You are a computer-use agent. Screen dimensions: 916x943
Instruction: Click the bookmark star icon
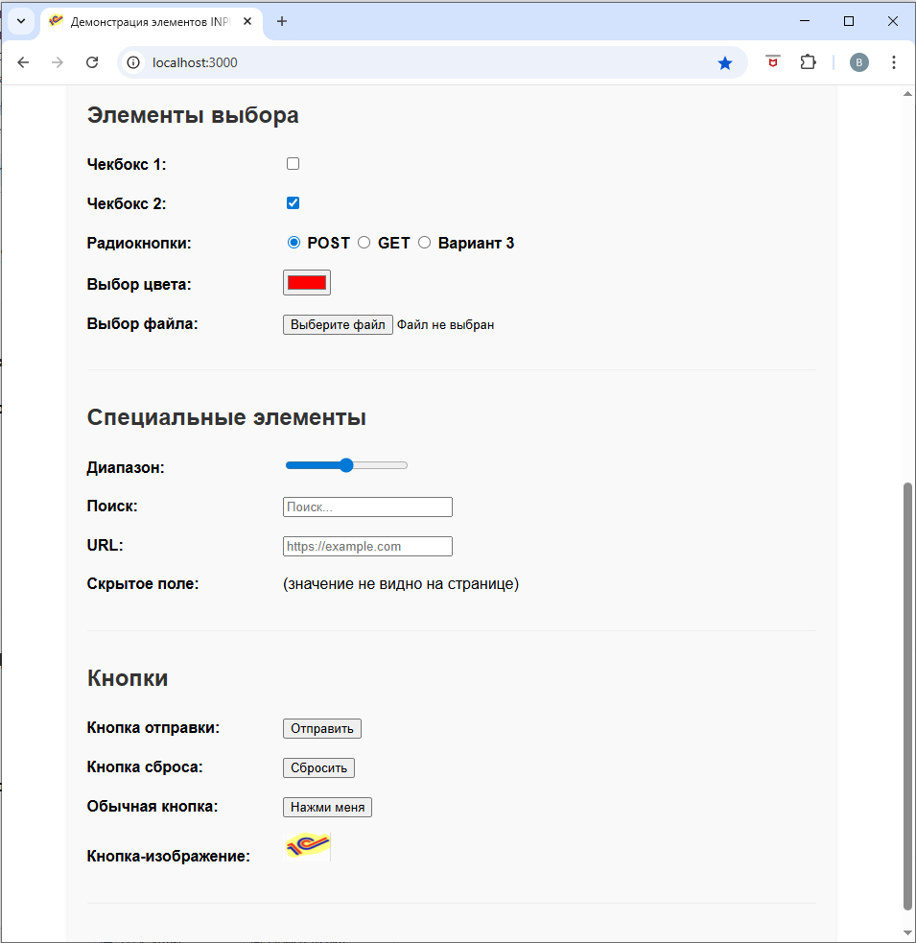coord(725,62)
